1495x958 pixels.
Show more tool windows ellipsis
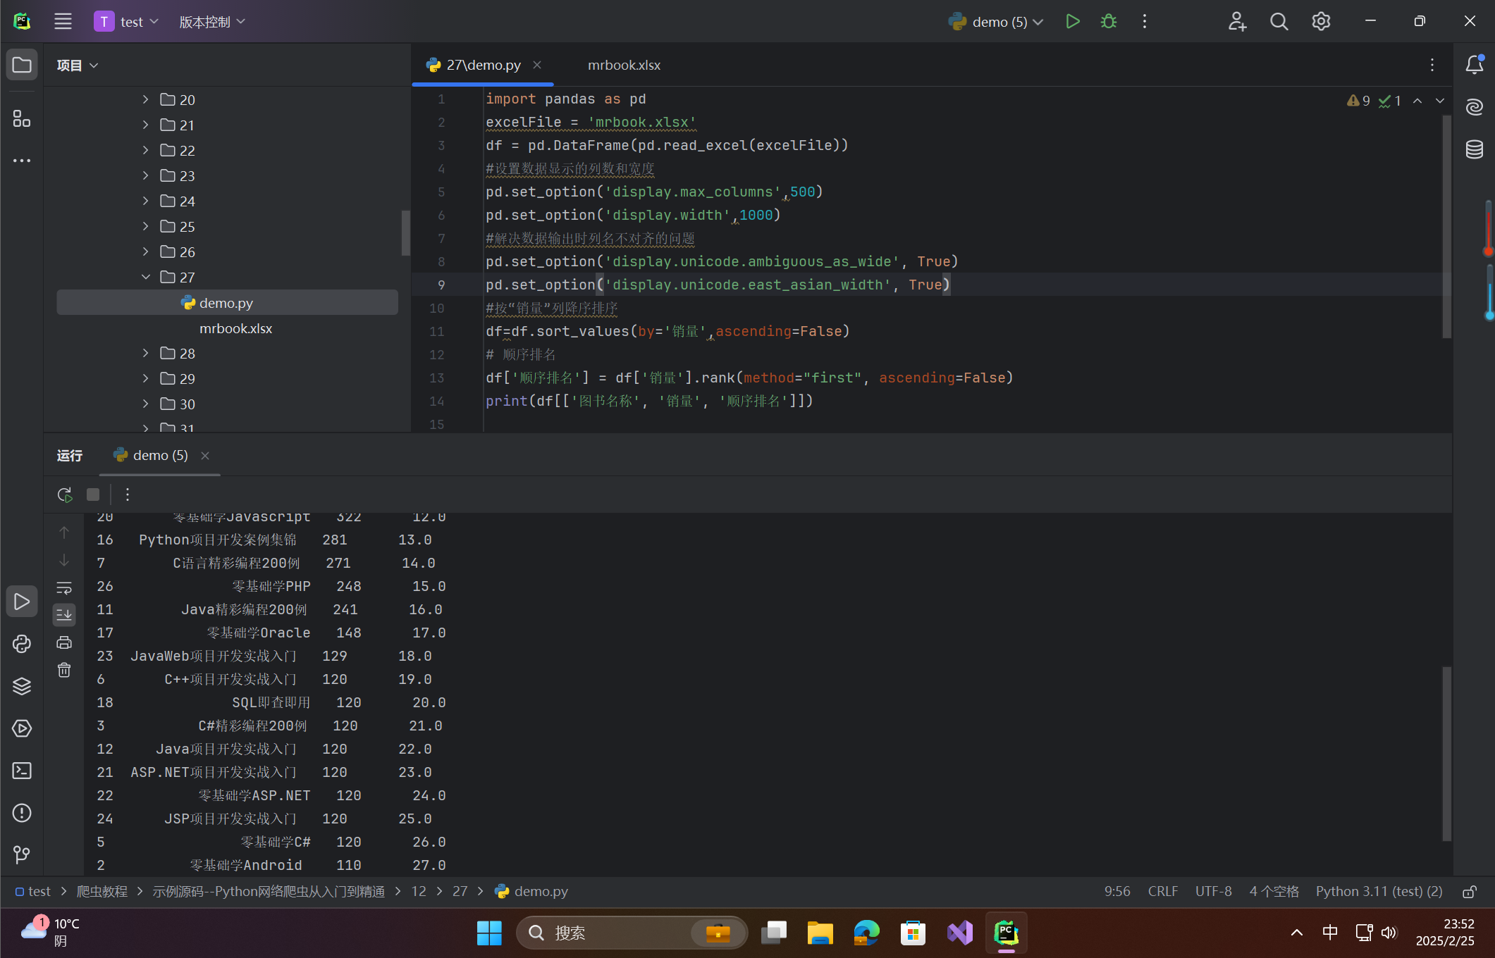click(x=22, y=161)
